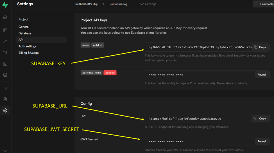This screenshot has width=274, height=153.
Task: Open the API docs document icon
Action: click(5, 99)
